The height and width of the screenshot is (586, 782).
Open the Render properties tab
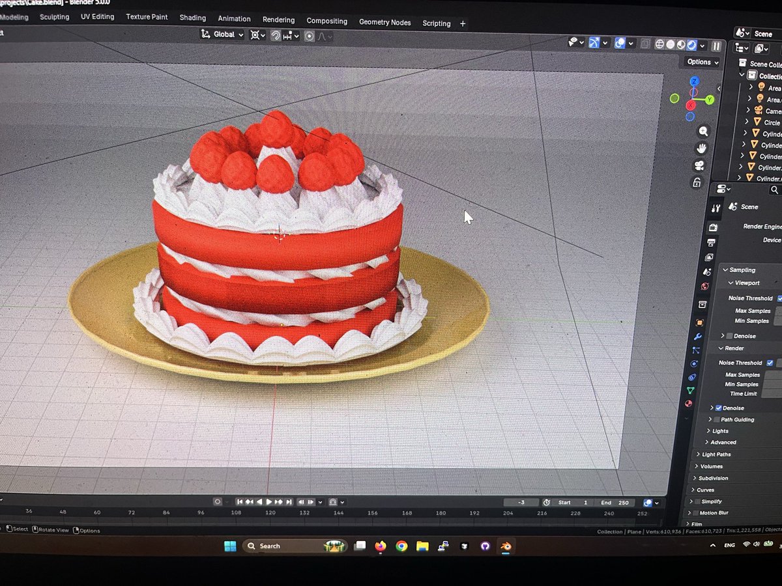click(713, 227)
